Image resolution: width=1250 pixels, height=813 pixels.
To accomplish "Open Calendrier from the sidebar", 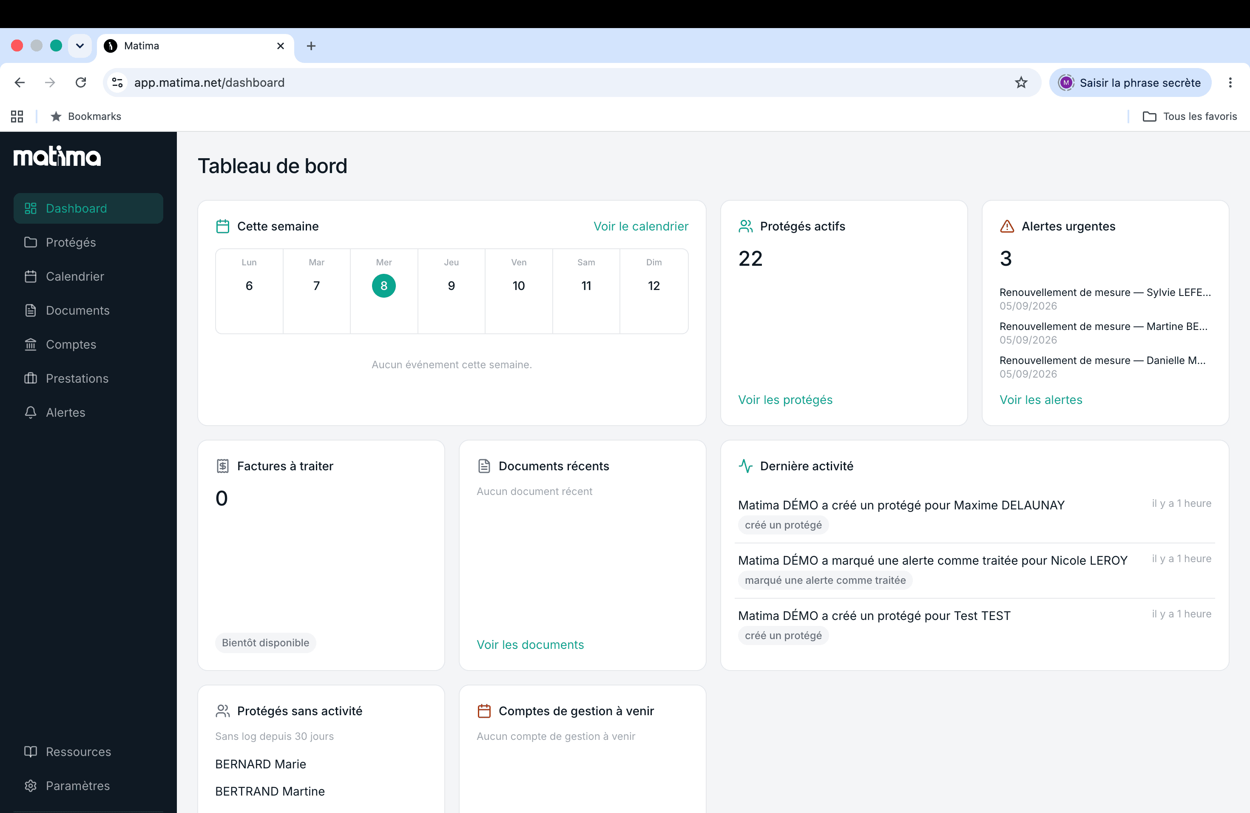I will pos(88,276).
